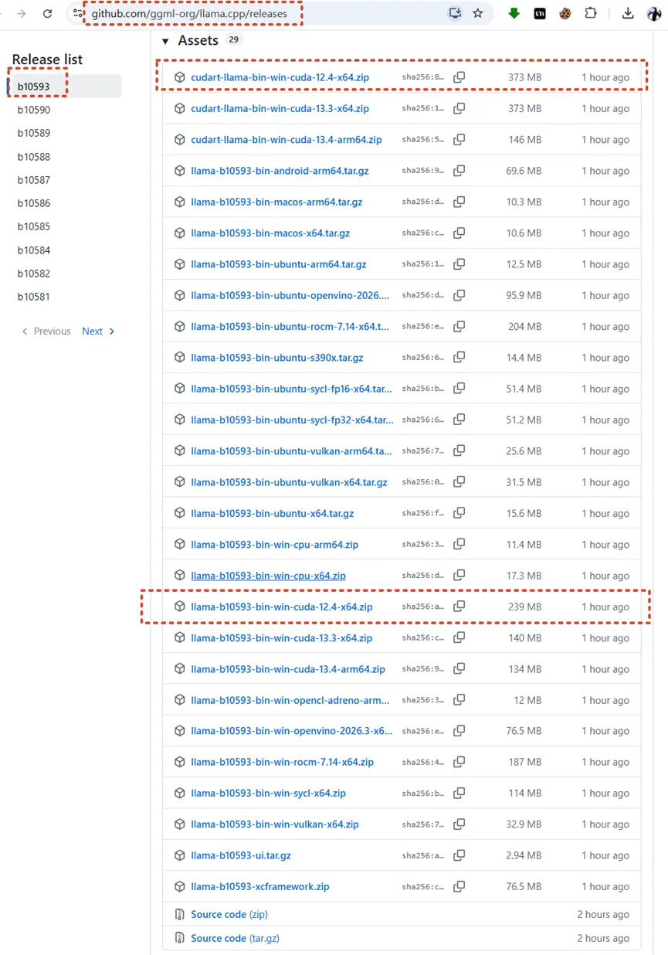Screen dimensions: 668x955
Task: Open the Extensions puzzle icon
Action: pyautogui.click(x=591, y=13)
